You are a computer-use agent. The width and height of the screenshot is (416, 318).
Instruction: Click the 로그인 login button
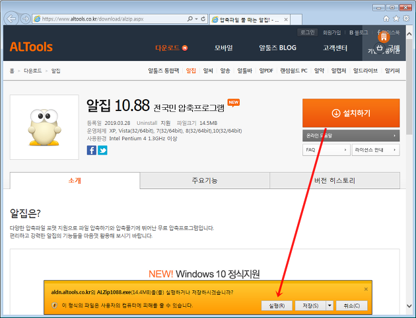coord(308,32)
